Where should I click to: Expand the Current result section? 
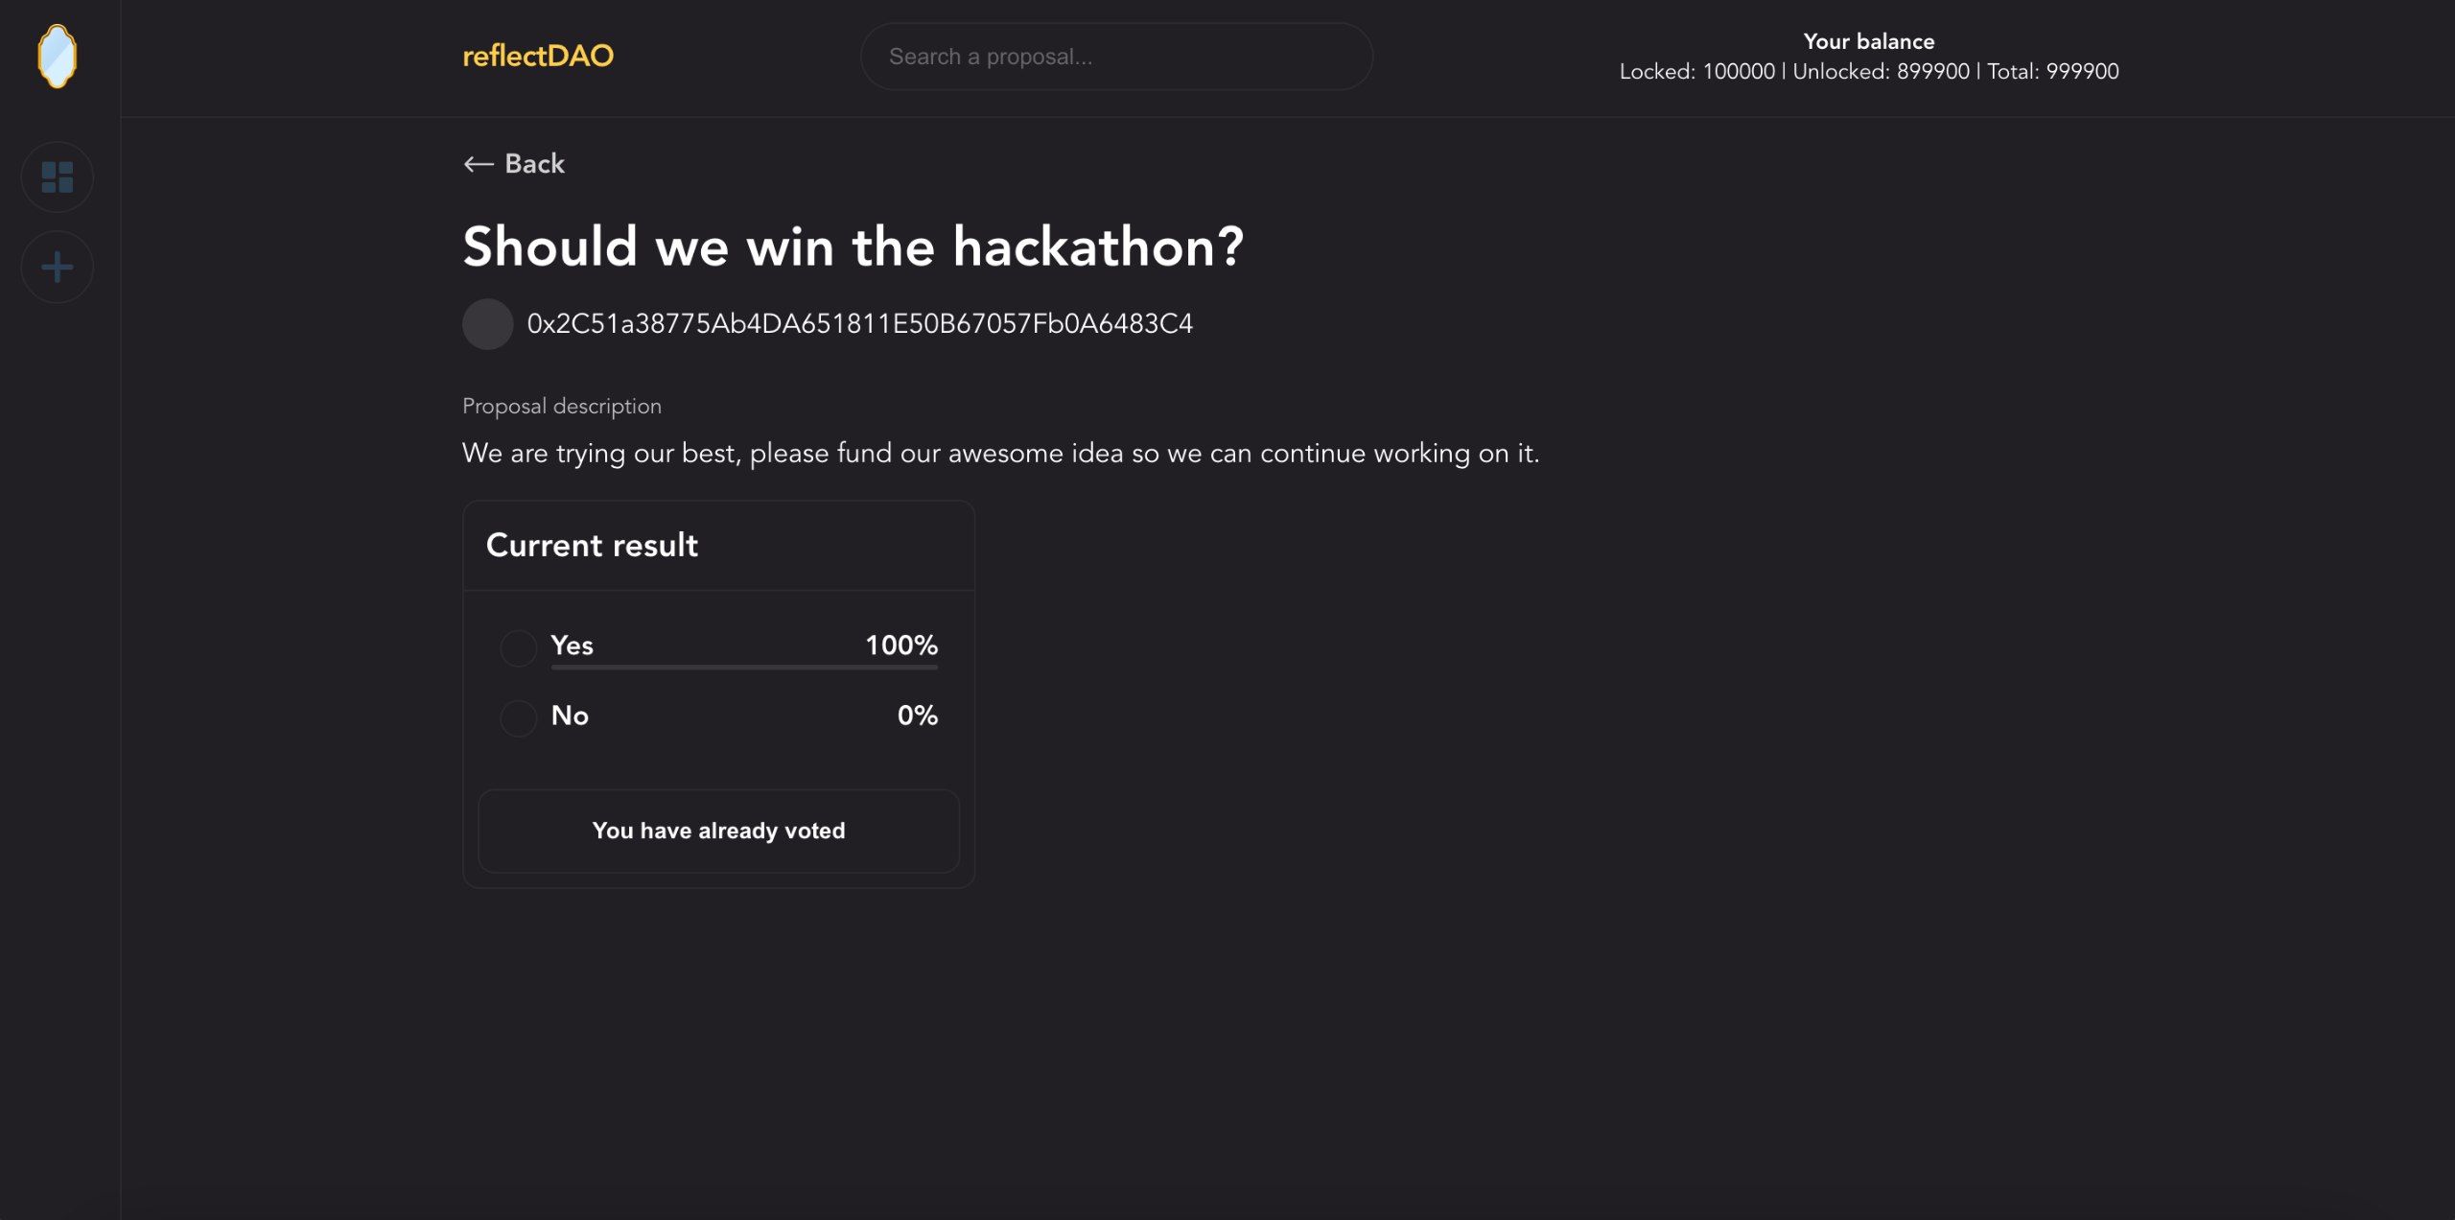(592, 545)
